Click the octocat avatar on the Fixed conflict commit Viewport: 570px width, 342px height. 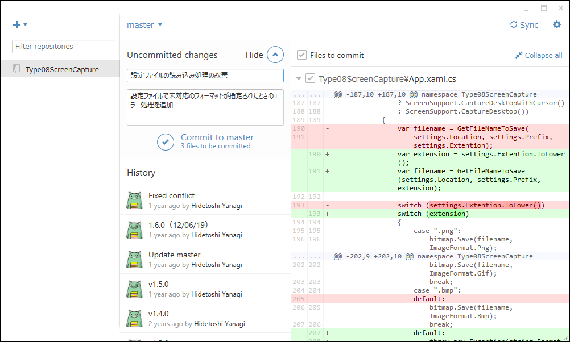pyautogui.click(x=134, y=200)
